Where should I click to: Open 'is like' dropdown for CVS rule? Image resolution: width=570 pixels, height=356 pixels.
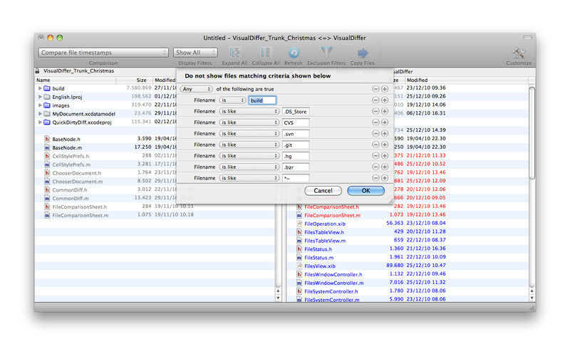[249, 122]
